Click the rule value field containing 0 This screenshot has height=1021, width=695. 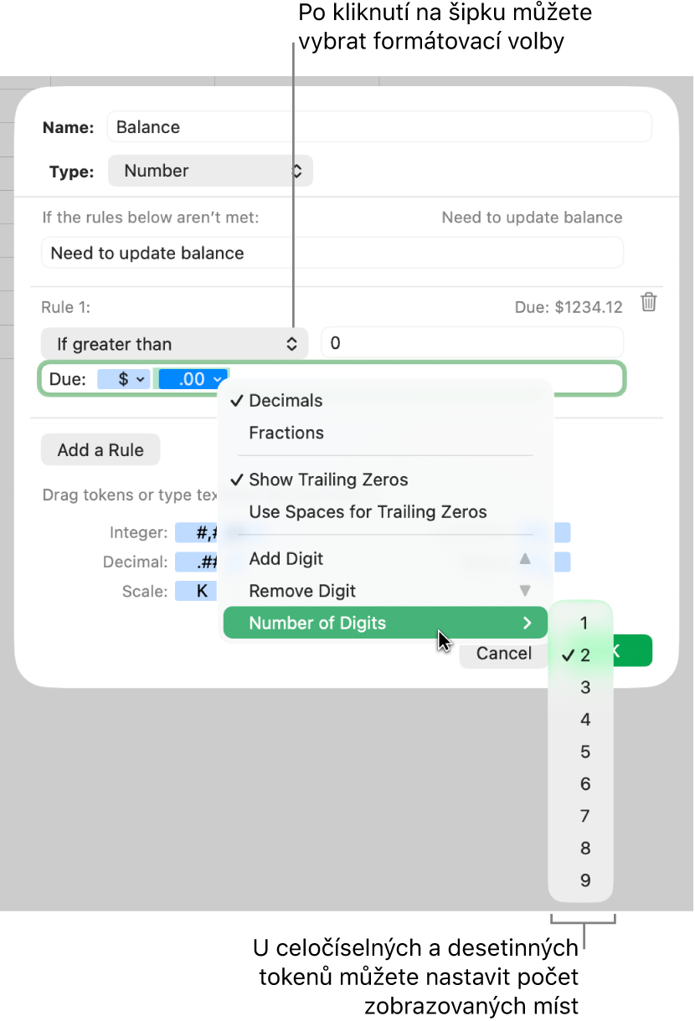pyautogui.click(x=471, y=343)
